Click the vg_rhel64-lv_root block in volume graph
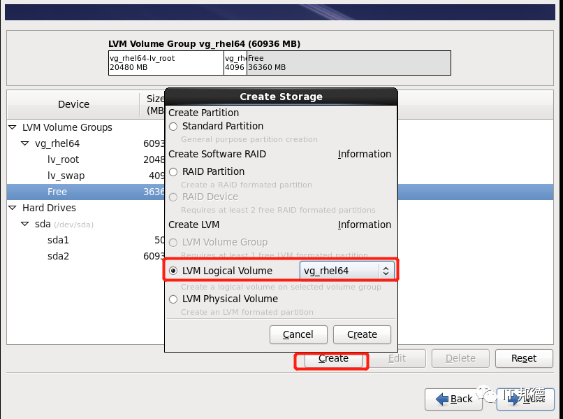This screenshot has width=563, height=419. (x=166, y=63)
